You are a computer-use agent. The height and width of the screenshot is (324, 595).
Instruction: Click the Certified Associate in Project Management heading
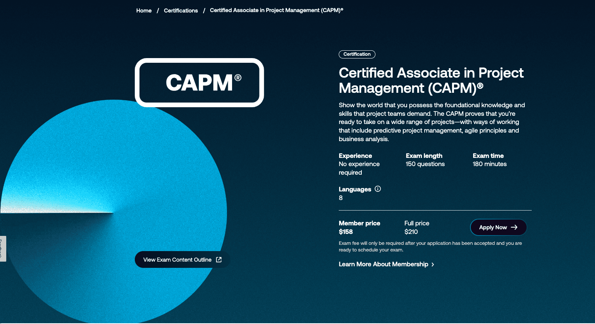431,80
